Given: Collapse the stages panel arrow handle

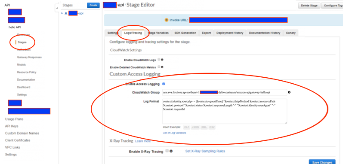Looking at the screenshot, I should (x=57, y=8).
